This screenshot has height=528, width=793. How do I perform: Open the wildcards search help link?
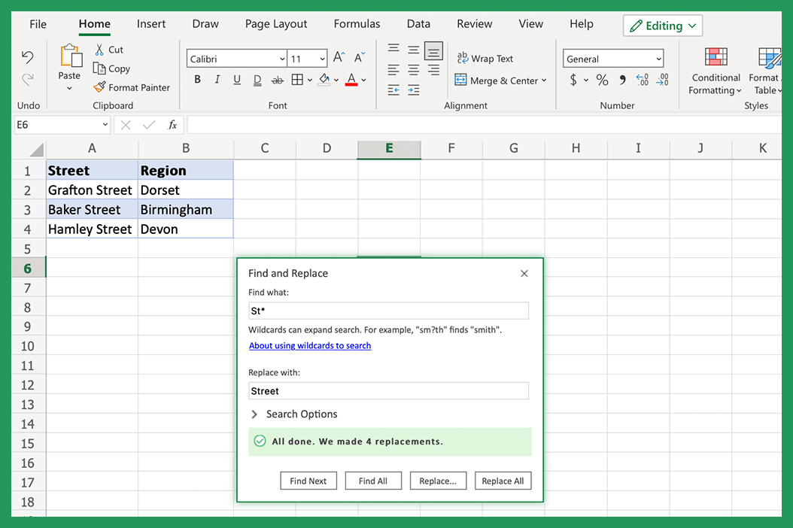pyautogui.click(x=309, y=345)
